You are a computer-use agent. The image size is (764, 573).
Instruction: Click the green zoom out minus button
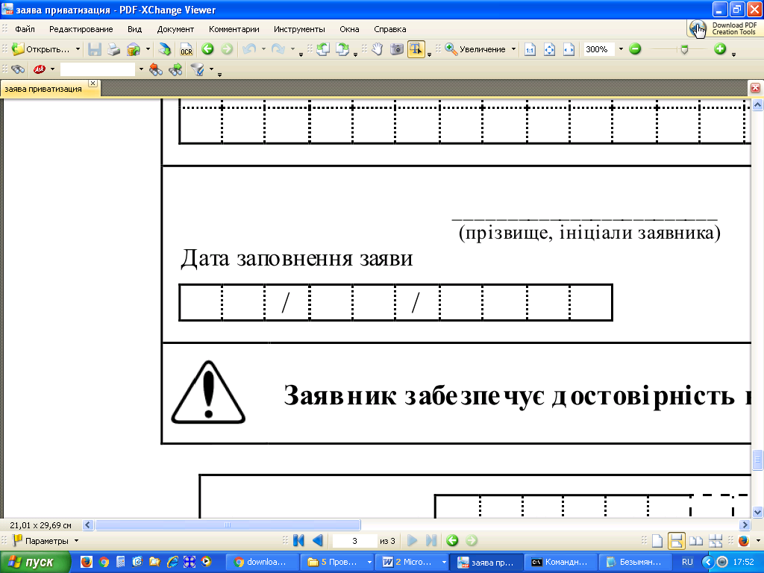635,49
